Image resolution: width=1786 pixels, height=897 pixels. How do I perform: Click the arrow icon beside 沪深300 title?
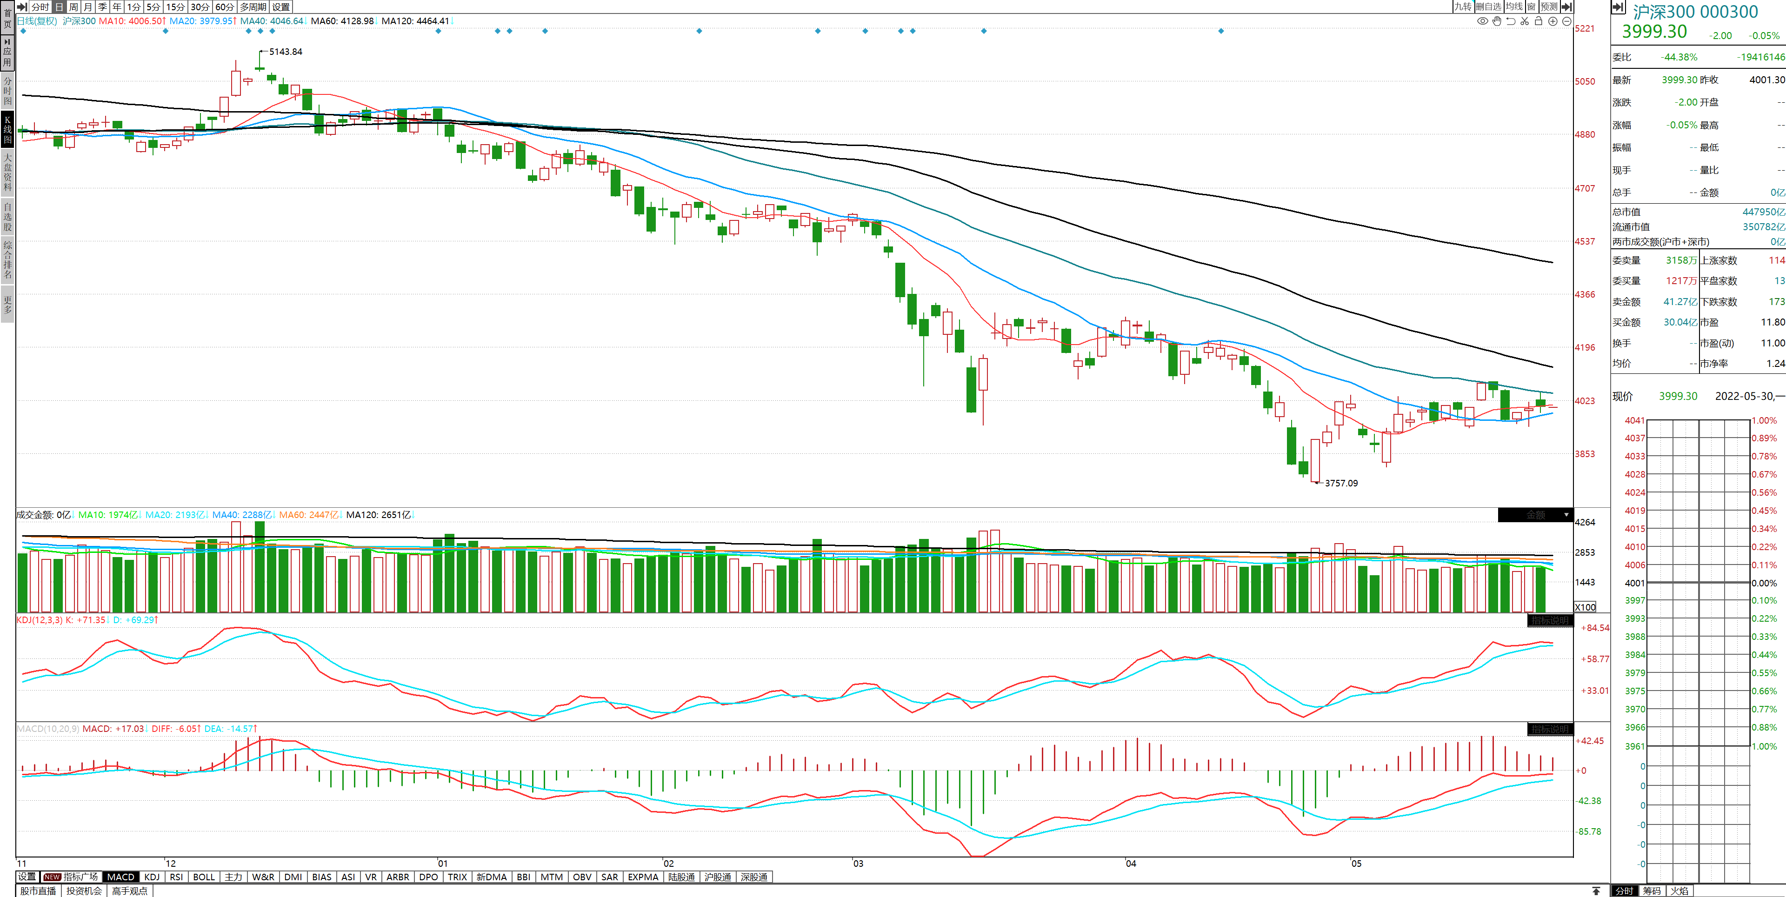pos(1618,7)
